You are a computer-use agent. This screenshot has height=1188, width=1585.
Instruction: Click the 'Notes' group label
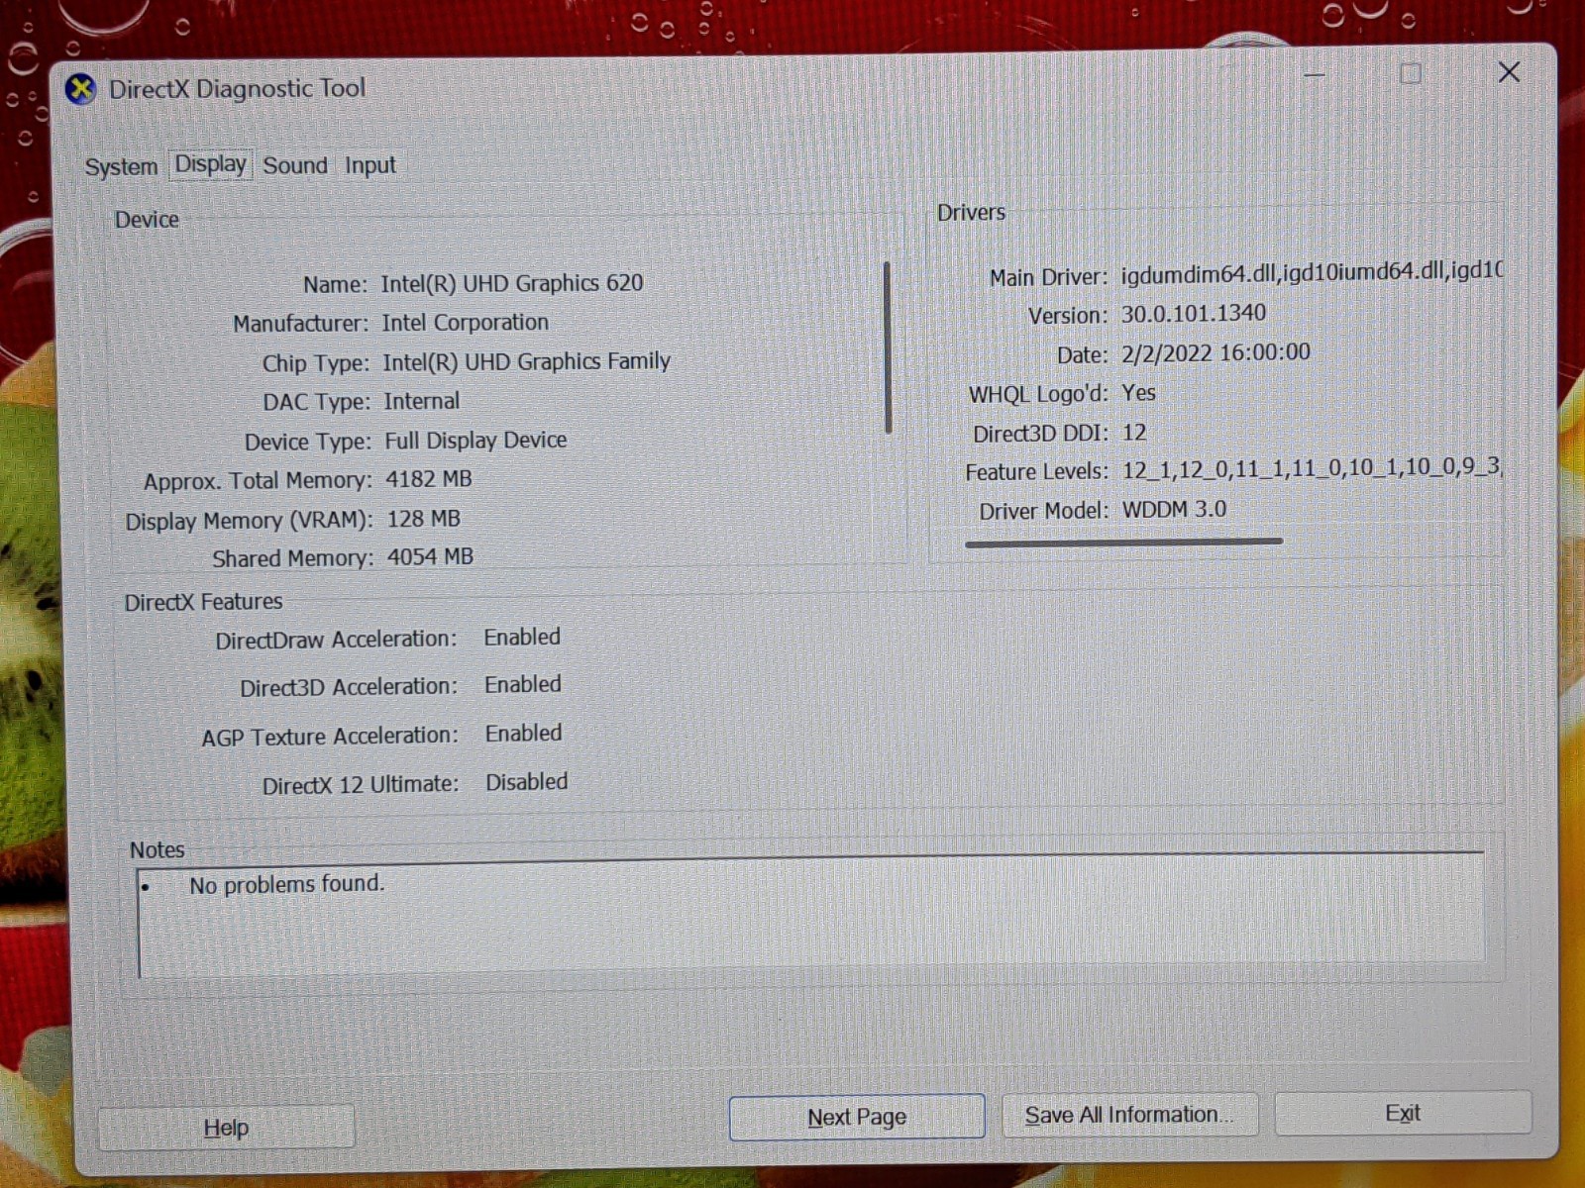coord(157,850)
